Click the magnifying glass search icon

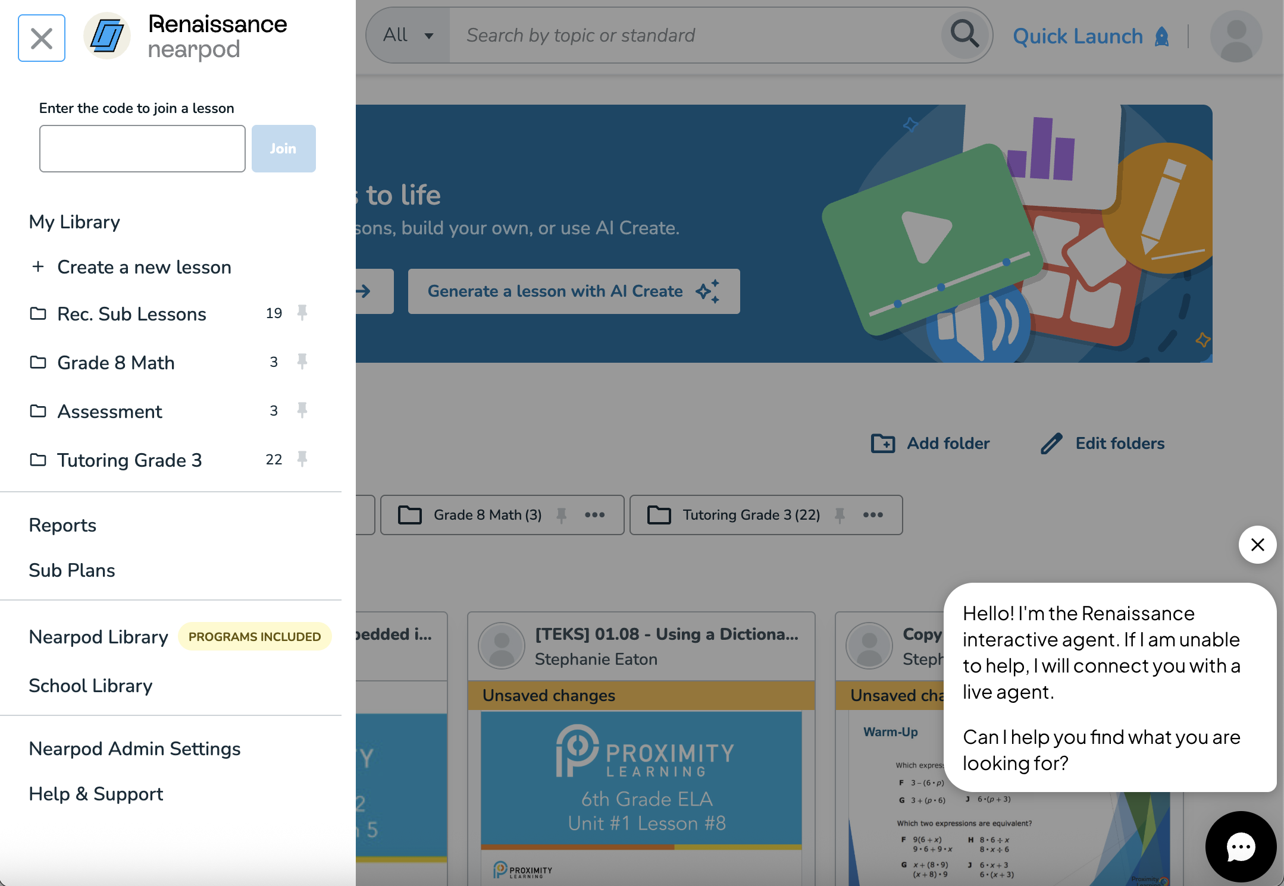[964, 34]
